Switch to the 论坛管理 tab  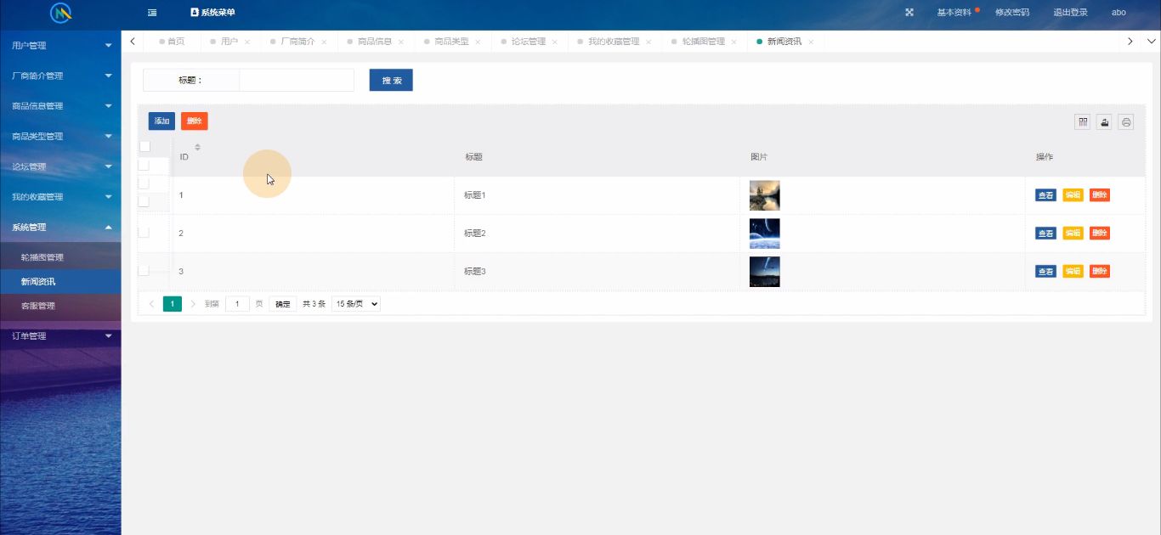[529, 42]
